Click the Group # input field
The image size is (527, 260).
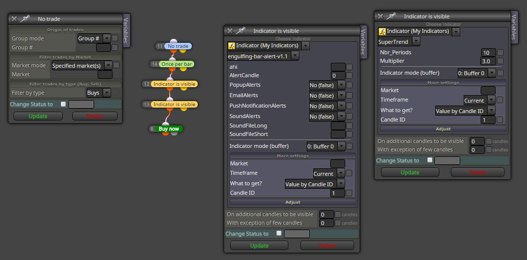(x=104, y=47)
